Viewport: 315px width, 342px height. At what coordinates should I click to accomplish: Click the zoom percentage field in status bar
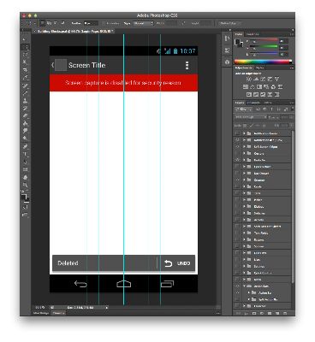41,308
